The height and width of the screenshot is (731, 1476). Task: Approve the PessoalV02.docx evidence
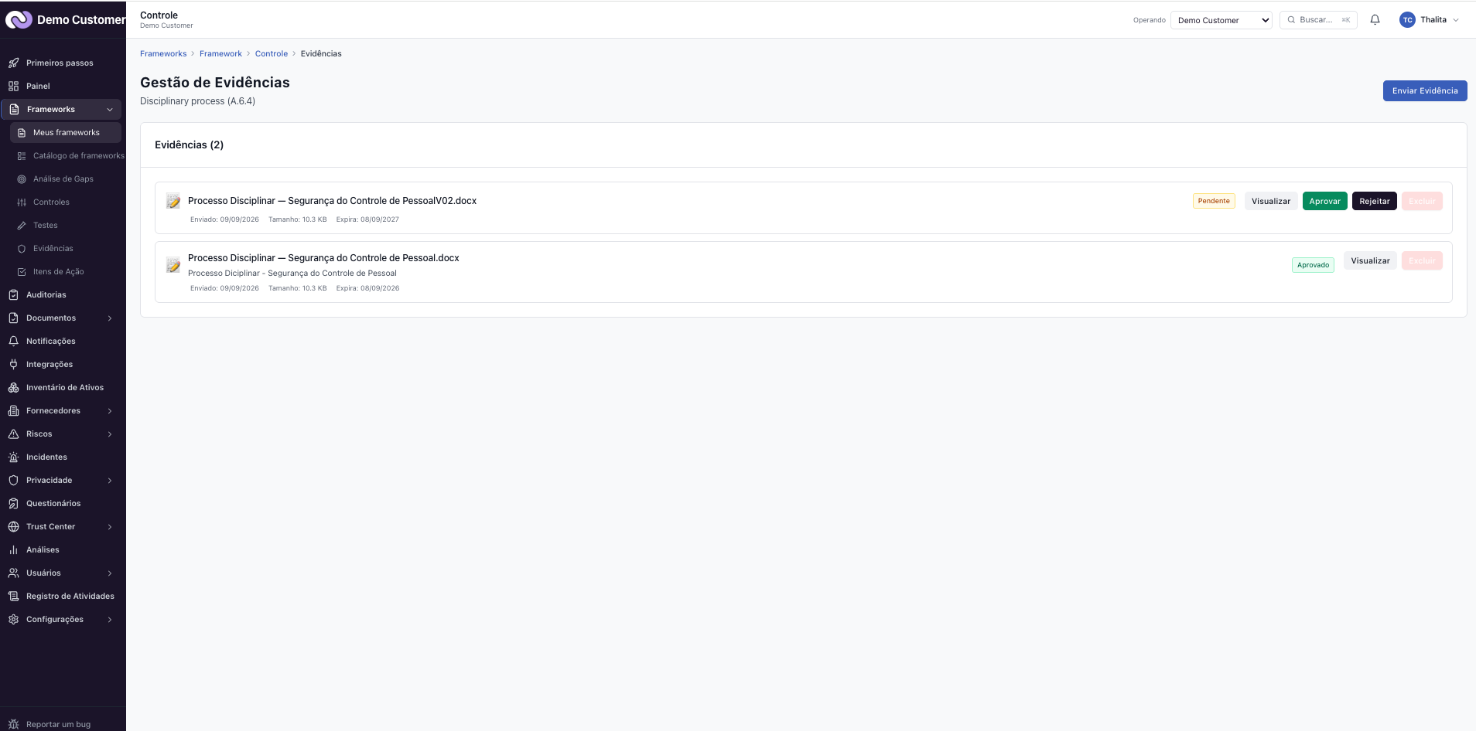coord(1325,201)
